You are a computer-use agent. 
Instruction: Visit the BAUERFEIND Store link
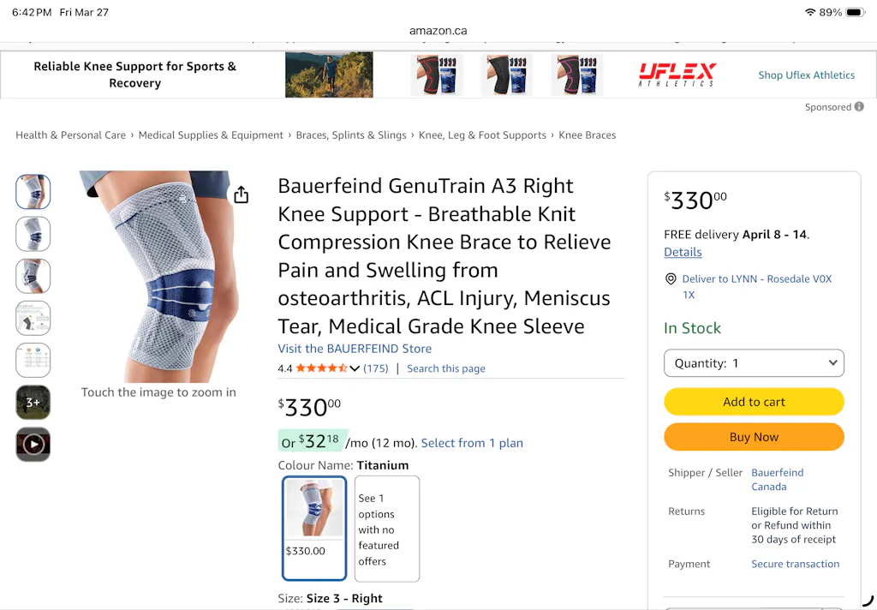(355, 349)
